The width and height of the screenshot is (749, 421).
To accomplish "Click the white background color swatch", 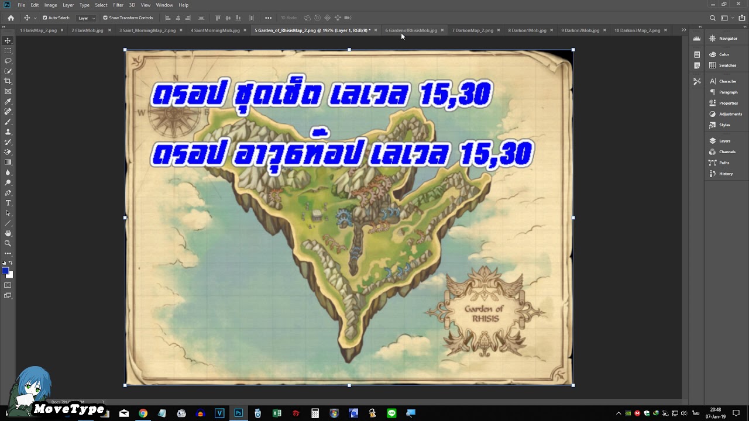I will (11, 275).
